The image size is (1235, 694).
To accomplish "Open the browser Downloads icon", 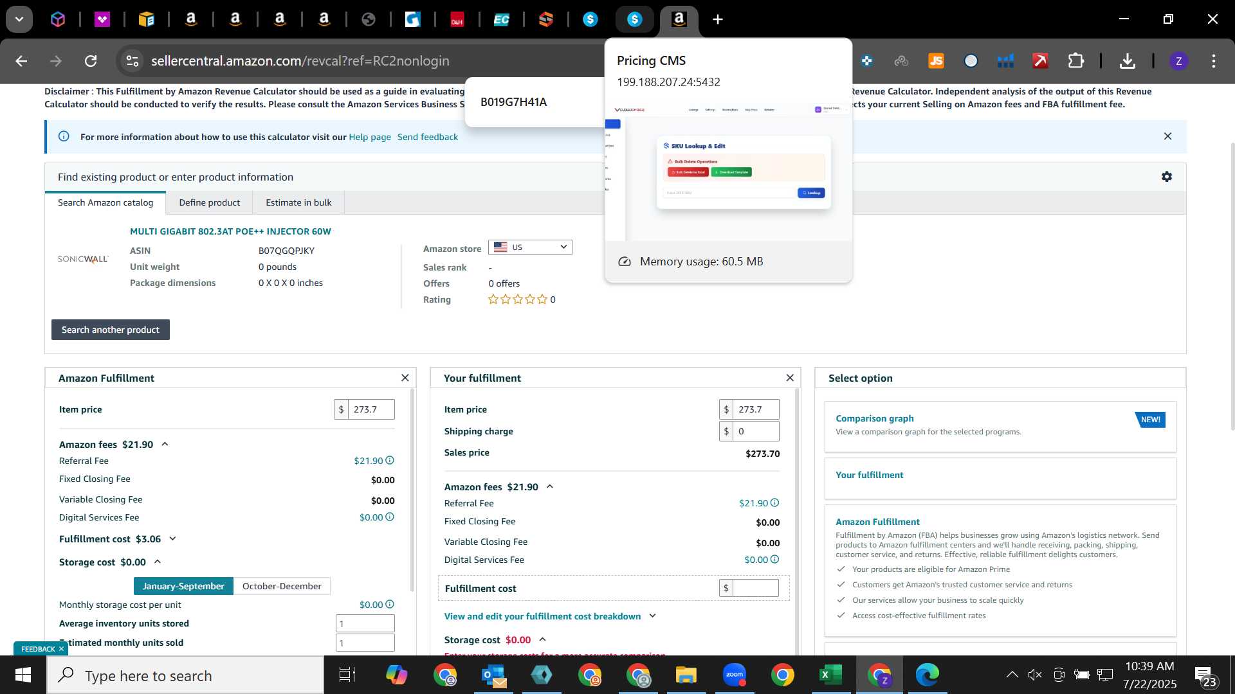I will tap(1127, 61).
